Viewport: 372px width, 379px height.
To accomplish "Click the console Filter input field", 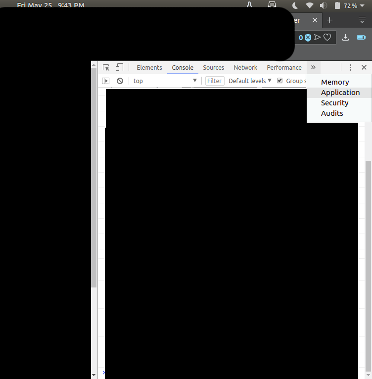I will coord(215,81).
